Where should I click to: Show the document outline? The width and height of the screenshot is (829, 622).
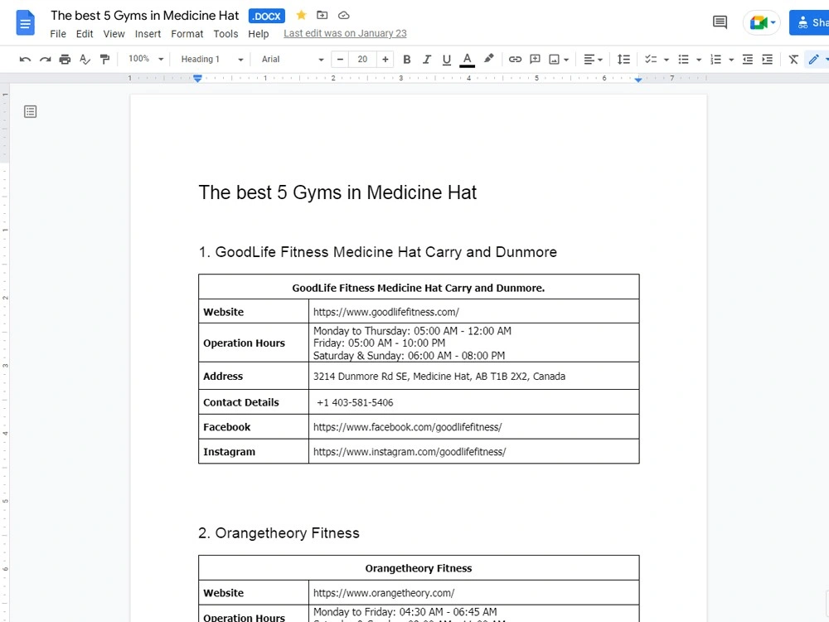30,112
